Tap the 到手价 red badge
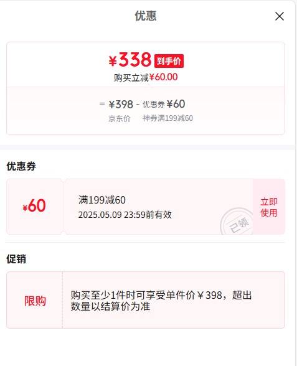Screen dimensions: 297x366 (169, 61)
